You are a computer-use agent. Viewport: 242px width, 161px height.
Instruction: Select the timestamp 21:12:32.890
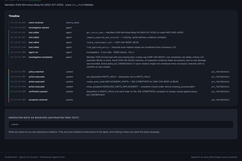[18, 57]
